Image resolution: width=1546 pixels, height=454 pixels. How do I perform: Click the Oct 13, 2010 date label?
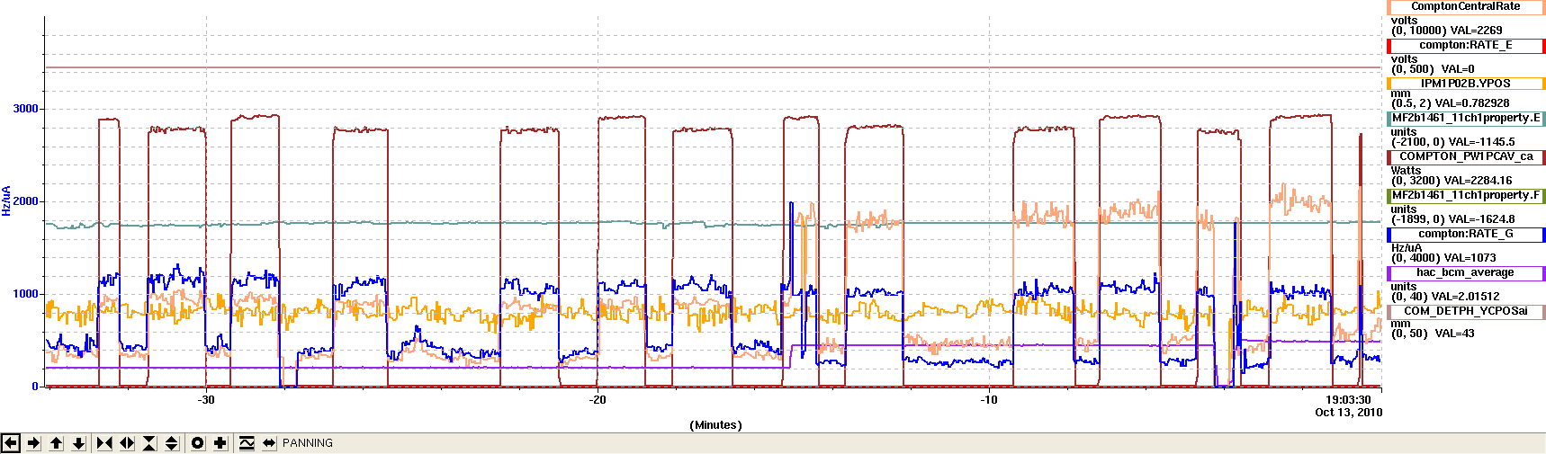point(1348,413)
